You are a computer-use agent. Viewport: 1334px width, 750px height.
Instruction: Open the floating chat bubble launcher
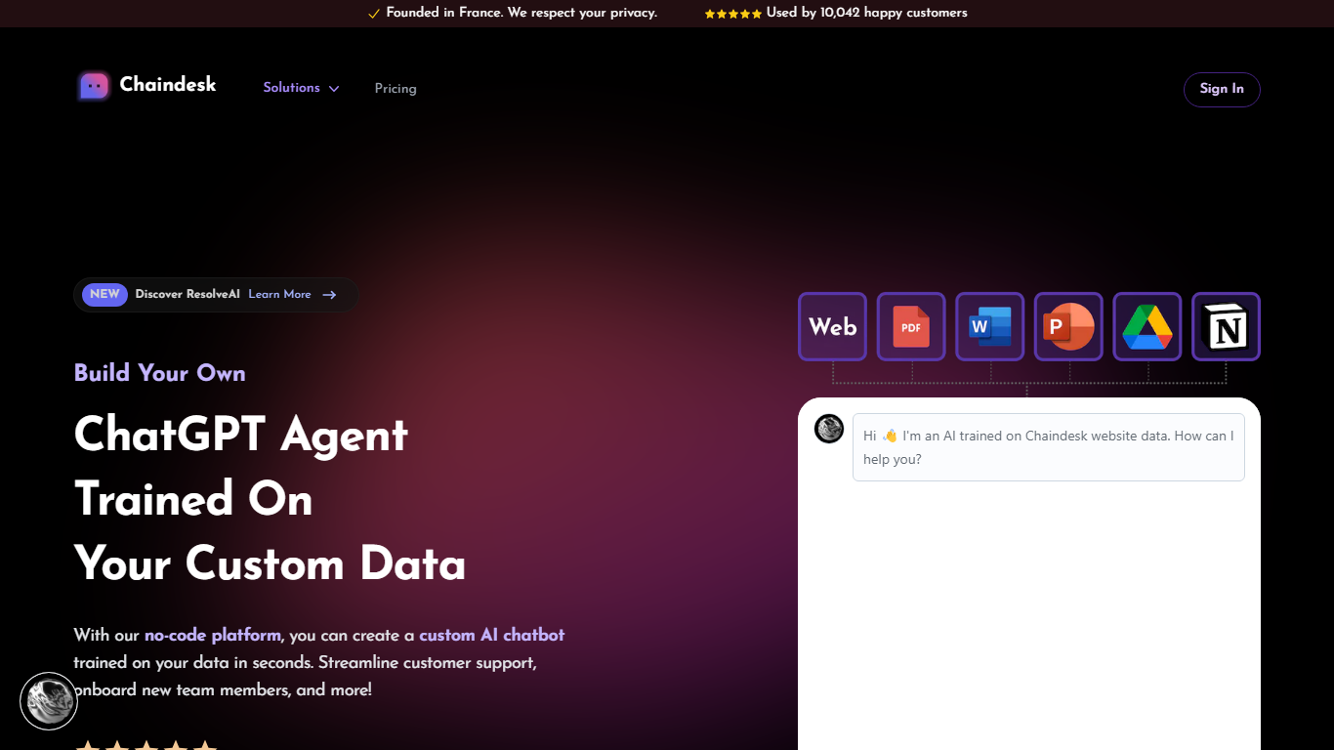[49, 701]
